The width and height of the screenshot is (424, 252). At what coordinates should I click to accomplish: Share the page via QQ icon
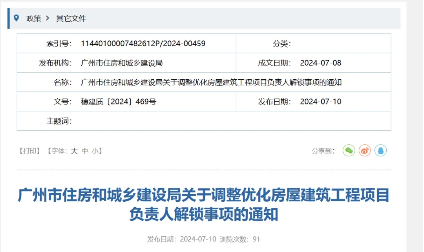pos(380,151)
